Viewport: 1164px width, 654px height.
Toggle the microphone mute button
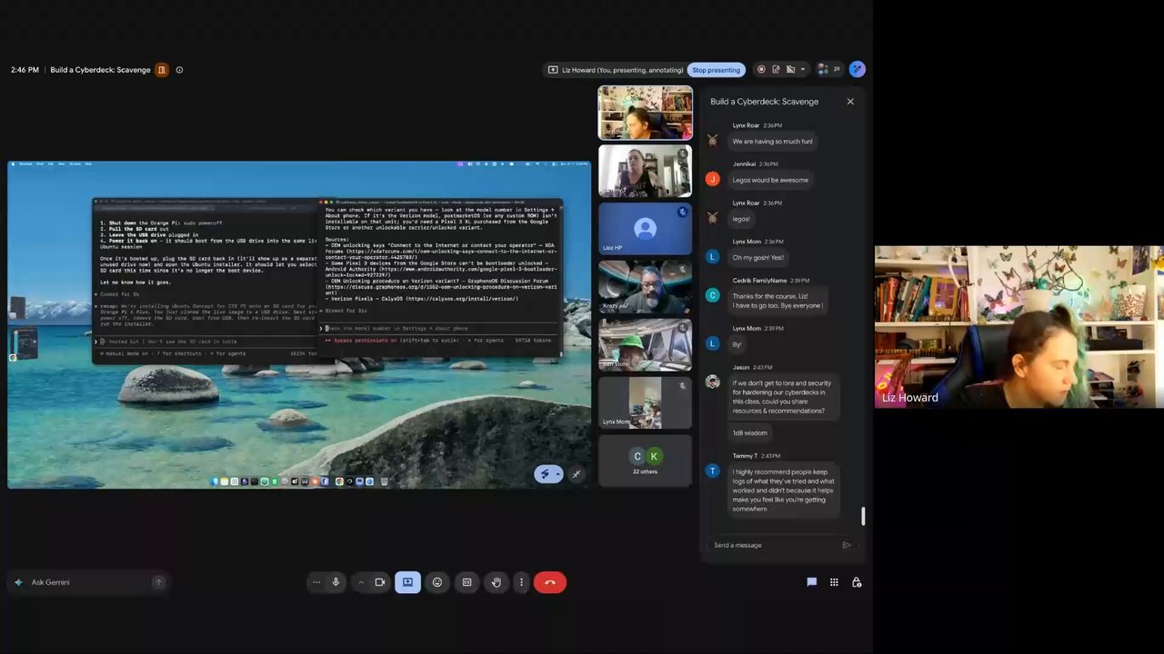tap(336, 582)
